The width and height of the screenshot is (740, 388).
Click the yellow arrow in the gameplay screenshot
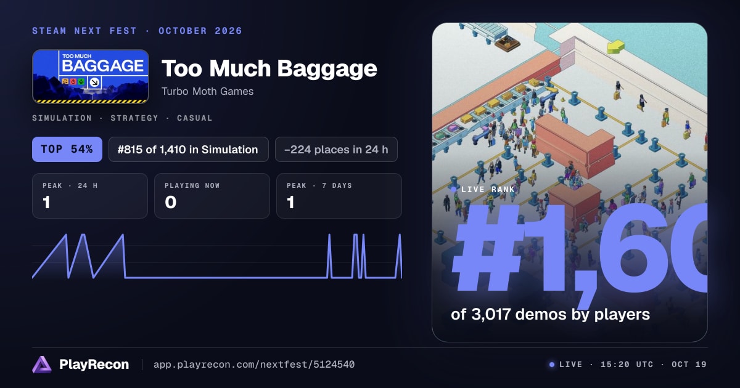point(615,46)
